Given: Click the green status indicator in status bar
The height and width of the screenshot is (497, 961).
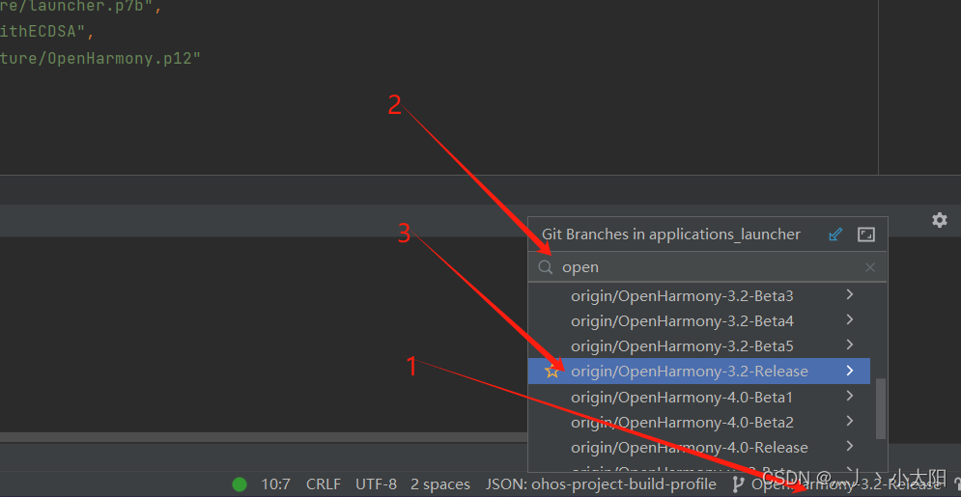Looking at the screenshot, I should coord(240,484).
